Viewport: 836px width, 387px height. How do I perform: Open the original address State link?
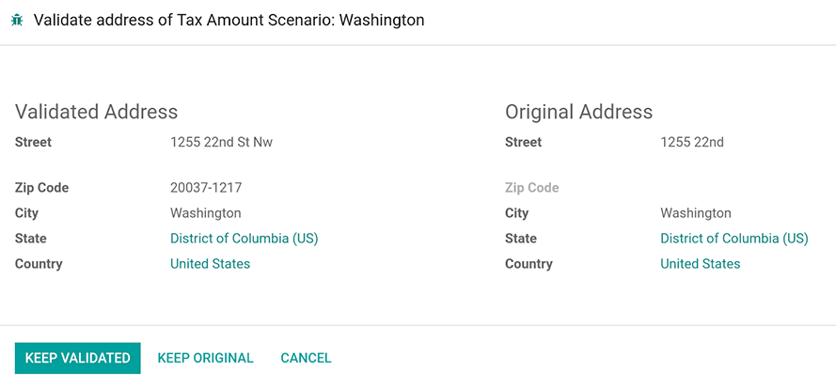pyautogui.click(x=733, y=239)
